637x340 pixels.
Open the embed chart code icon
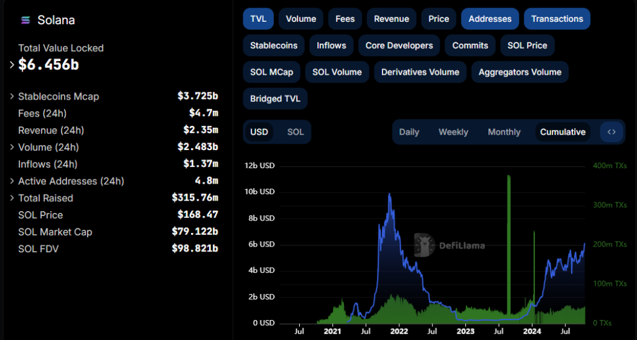point(611,132)
